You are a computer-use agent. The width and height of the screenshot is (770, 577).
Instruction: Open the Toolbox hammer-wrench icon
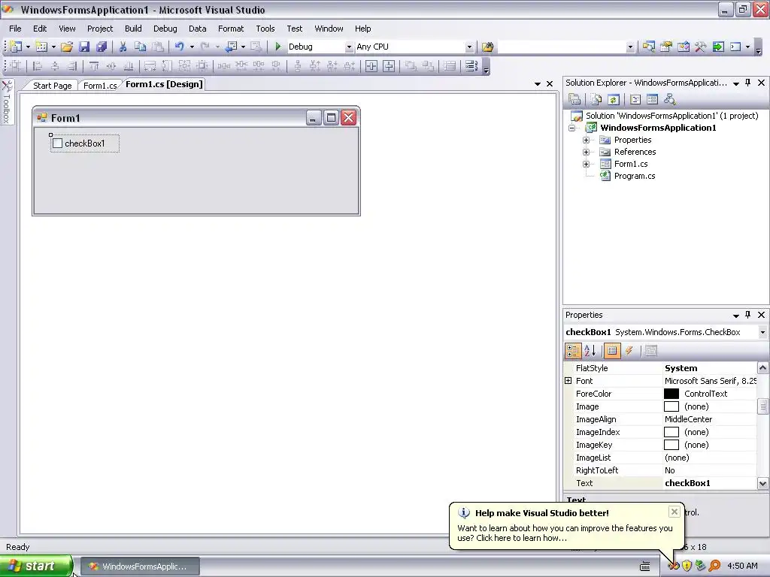(700, 47)
